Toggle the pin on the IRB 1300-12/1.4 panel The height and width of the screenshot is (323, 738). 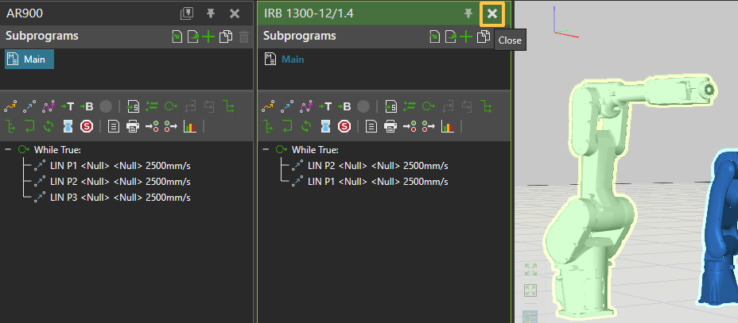(469, 13)
